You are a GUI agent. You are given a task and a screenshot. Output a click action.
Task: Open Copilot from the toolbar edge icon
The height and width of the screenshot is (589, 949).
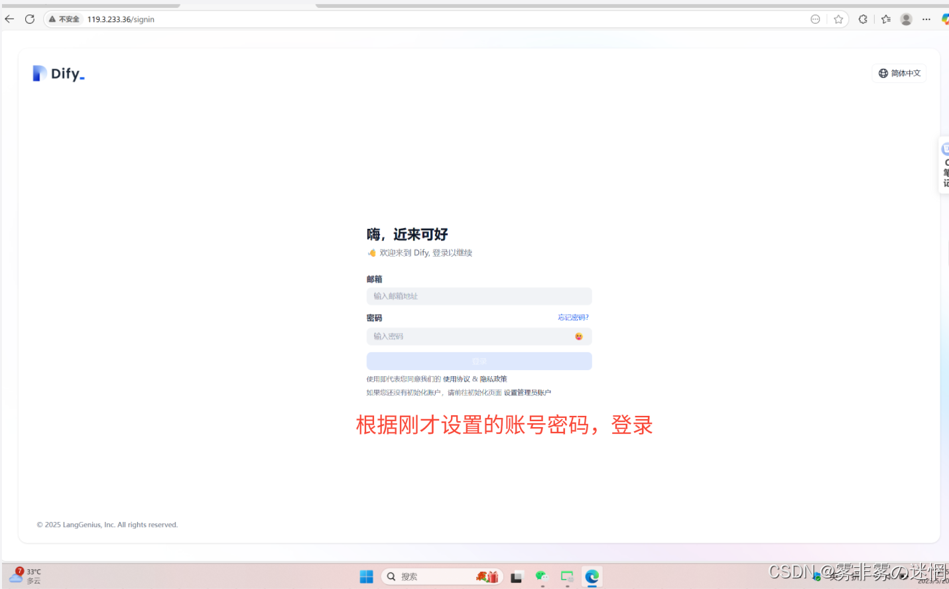(x=945, y=19)
